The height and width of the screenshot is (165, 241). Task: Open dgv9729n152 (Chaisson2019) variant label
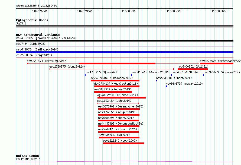pyautogui.click(x=112, y=78)
